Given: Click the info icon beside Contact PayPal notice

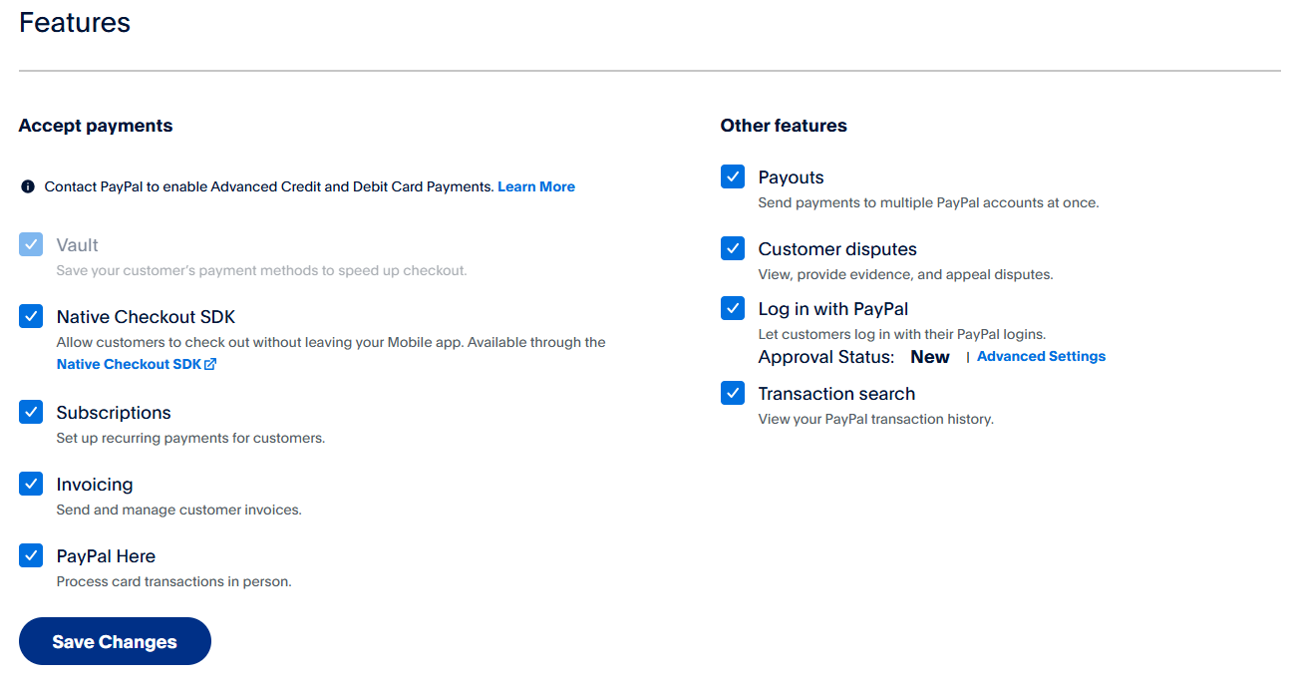Looking at the screenshot, I should point(27,186).
